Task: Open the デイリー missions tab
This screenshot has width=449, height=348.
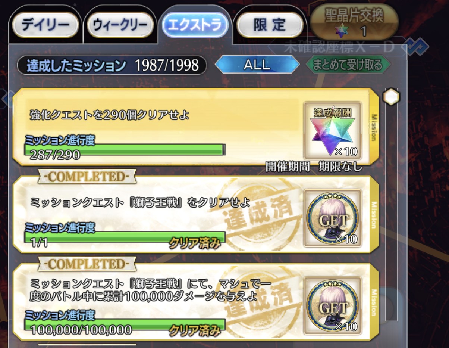Action: click(x=45, y=26)
